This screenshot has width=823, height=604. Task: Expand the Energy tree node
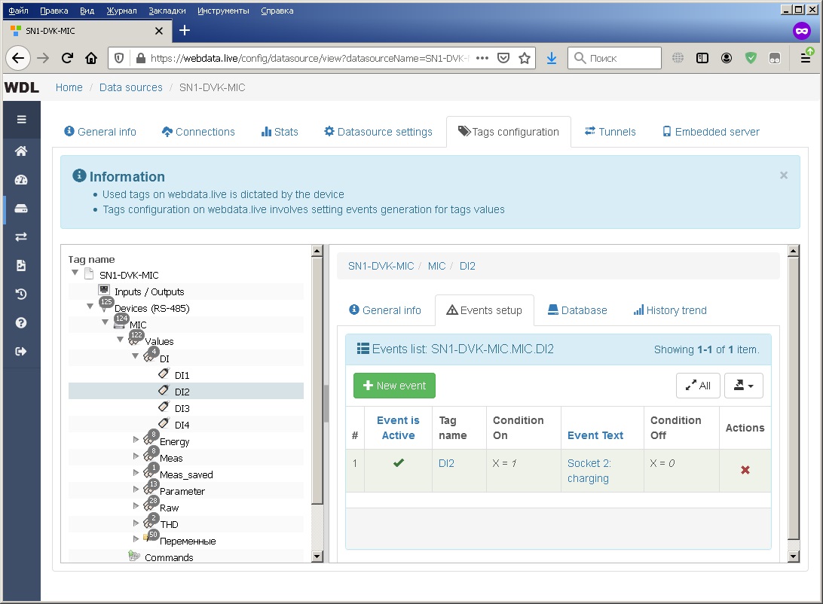click(x=136, y=441)
